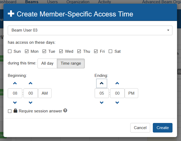Open the Organization tab

pos(78,2)
